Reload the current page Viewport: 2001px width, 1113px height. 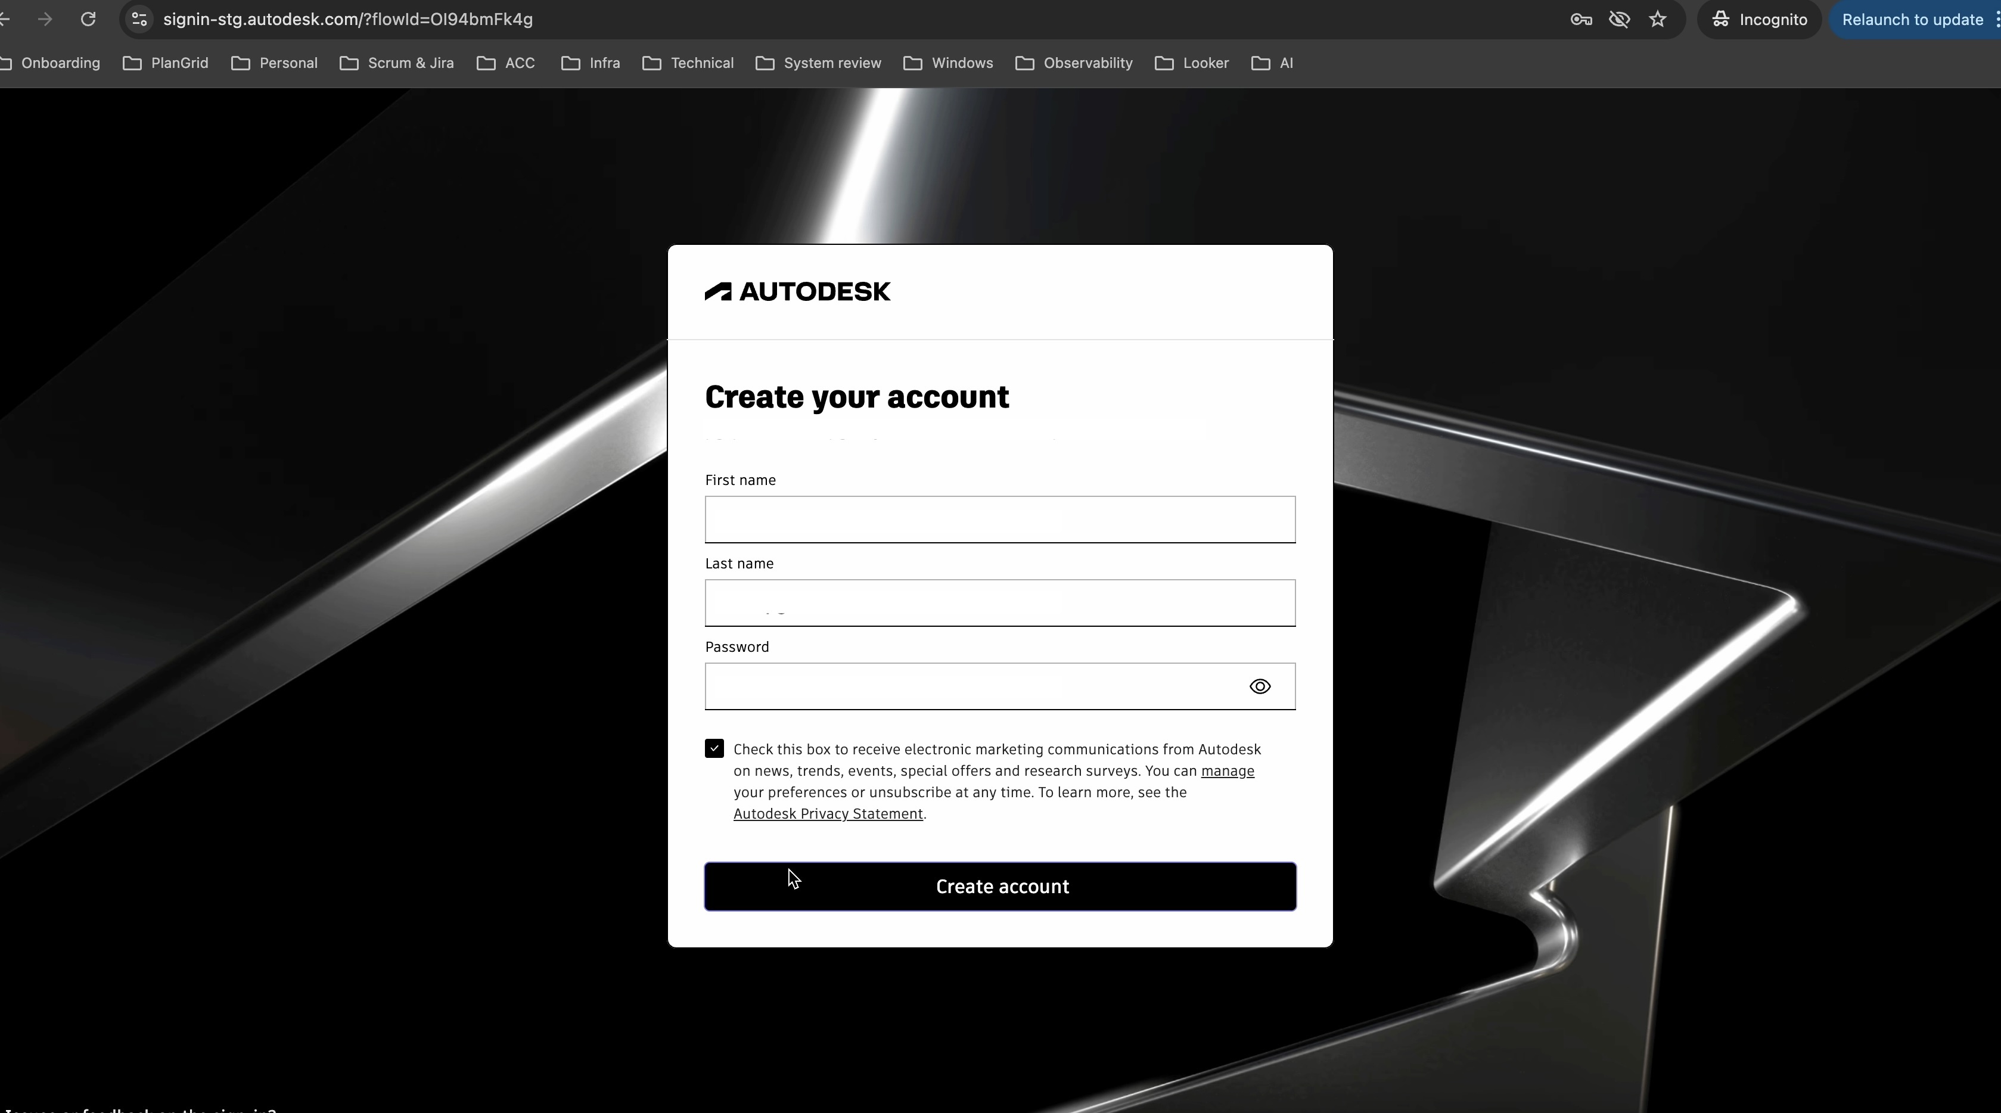(89, 18)
